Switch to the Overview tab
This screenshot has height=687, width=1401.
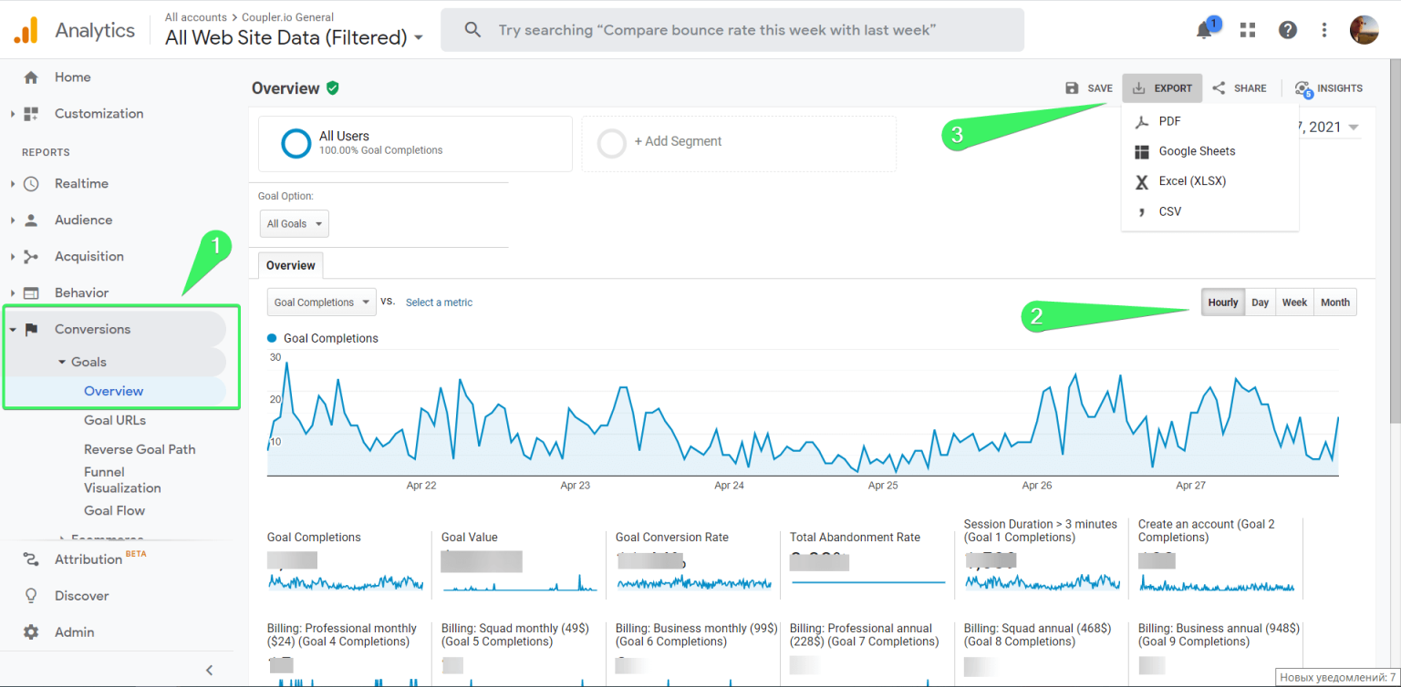290,265
